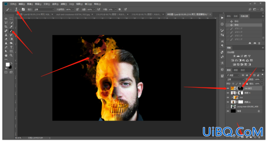
Task: Toggle airbrush build-up button
Action: [98, 9]
